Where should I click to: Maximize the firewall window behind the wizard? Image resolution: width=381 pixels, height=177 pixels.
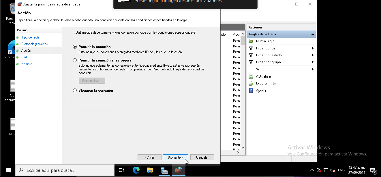pyautogui.click(x=297, y=4)
